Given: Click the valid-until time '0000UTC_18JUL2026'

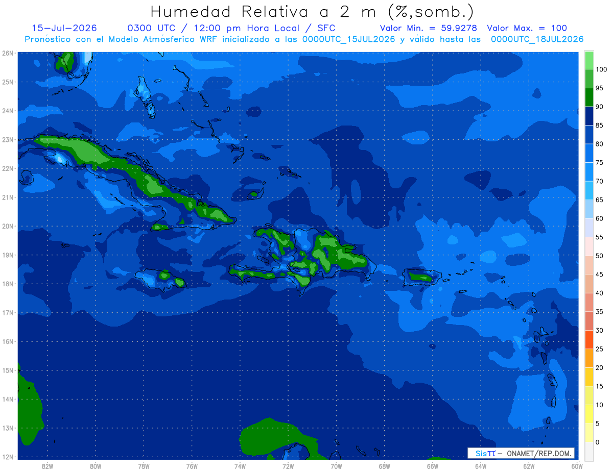Looking at the screenshot, I should point(537,39).
